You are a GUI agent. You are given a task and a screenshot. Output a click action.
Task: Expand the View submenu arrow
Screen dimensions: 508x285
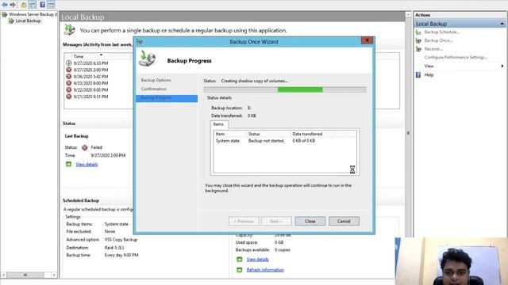pyautogui.click(x=502, y=66)
